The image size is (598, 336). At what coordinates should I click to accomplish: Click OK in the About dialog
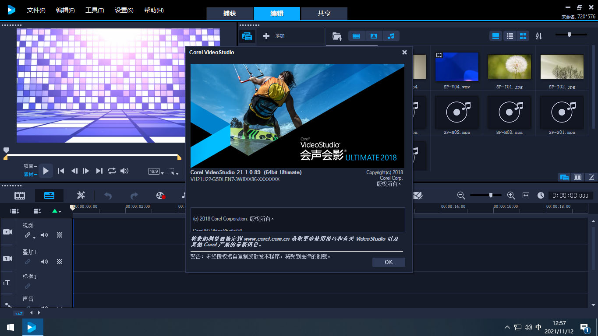click(389, 262)
